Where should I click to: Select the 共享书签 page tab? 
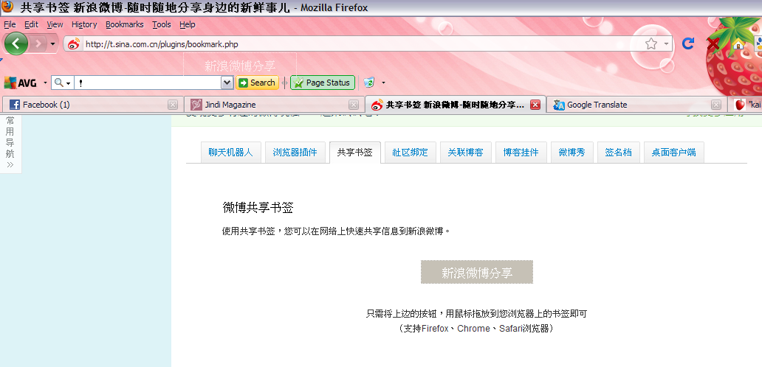point(354,153)
